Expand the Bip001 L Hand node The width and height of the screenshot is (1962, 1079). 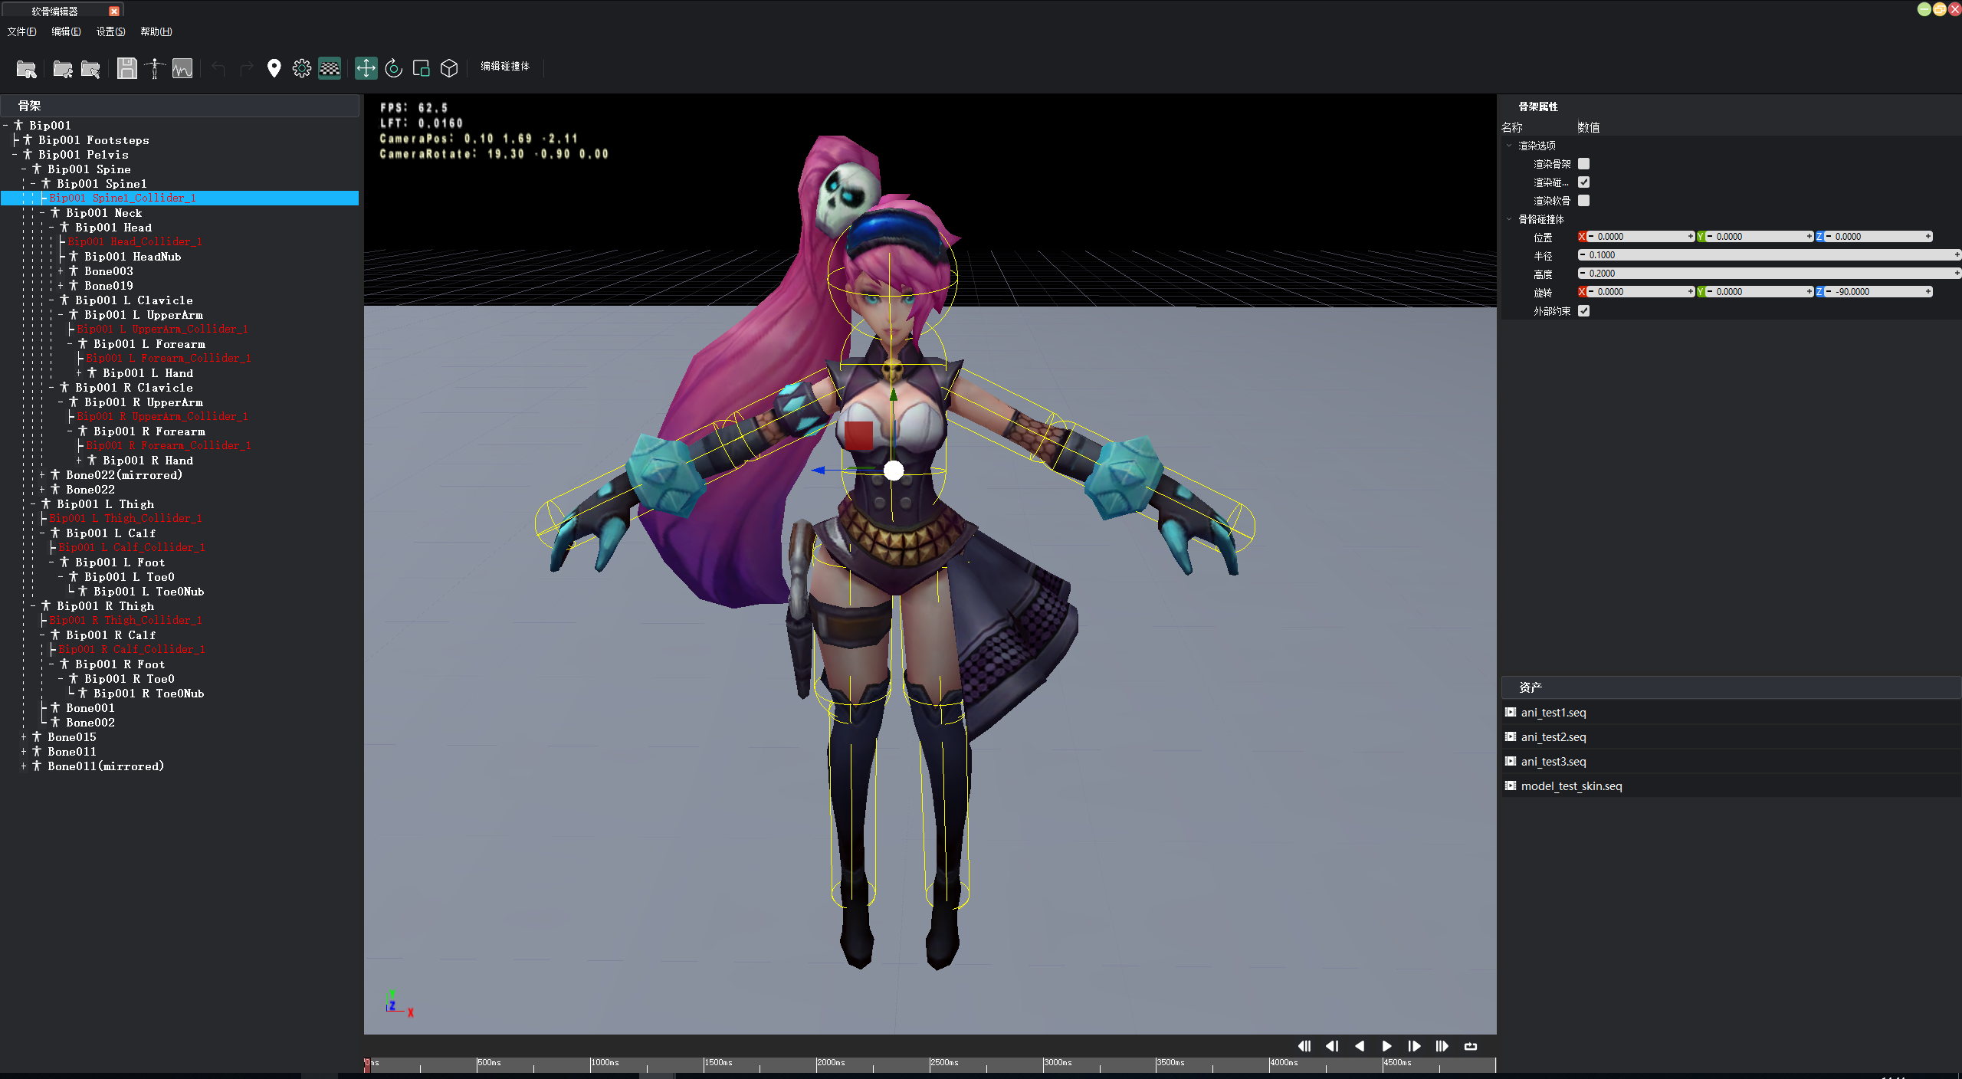80,373
